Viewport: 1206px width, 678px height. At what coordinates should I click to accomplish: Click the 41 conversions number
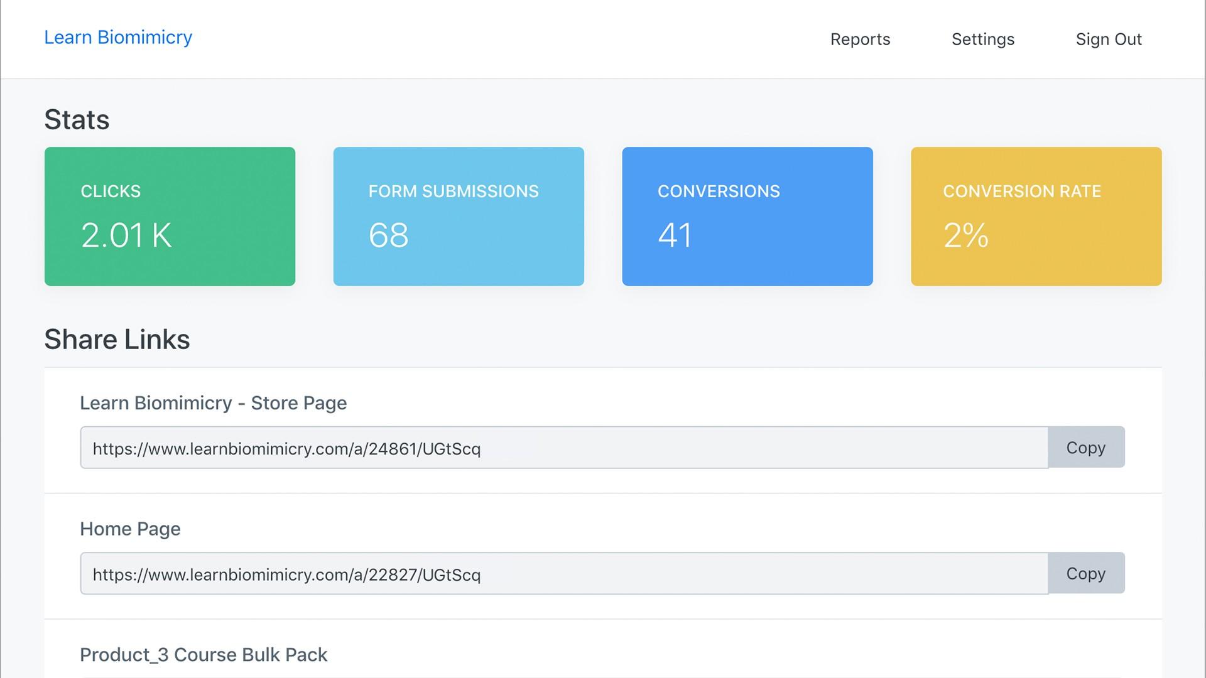pyautogui.click(x=675, y=235)
